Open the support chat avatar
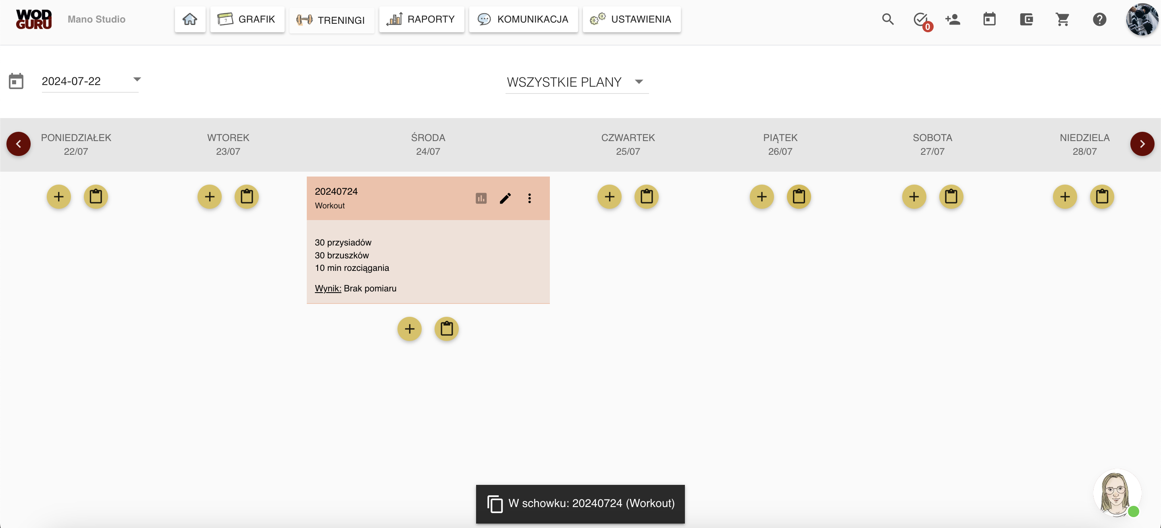Image resolution: width=1161 pixels, height=528 pixels. tap(1117, 493)
